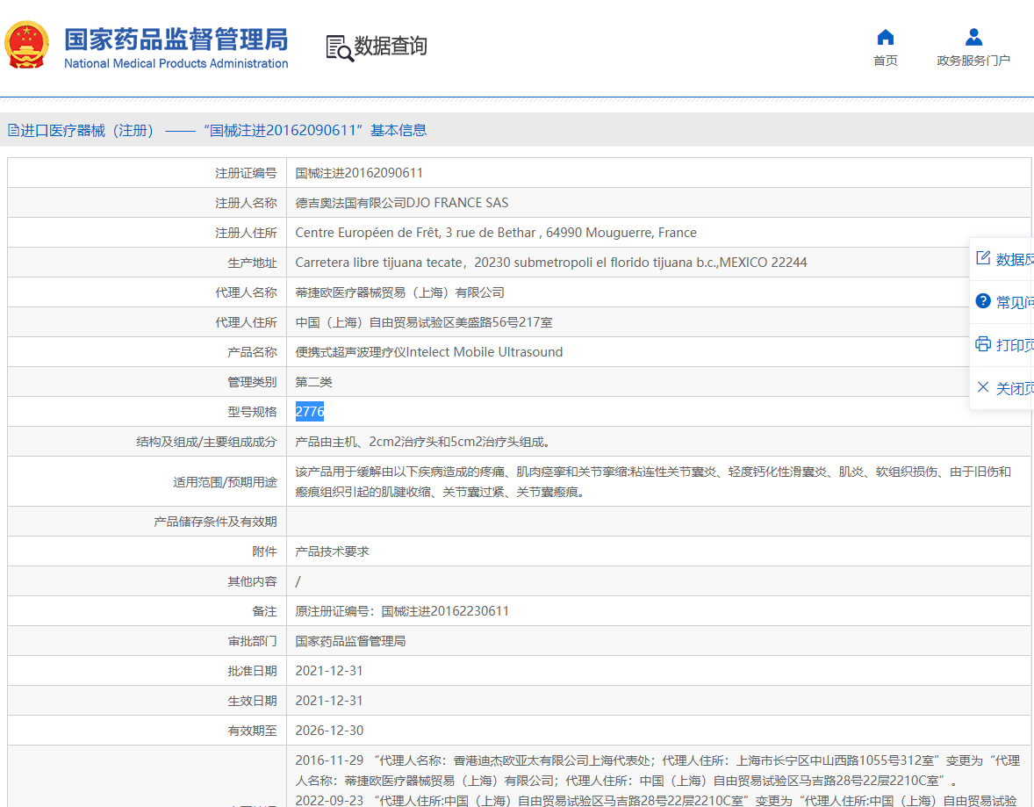Click the 适用范围/预期用途 label
The image size is (1034, 807).
[225, 482]
